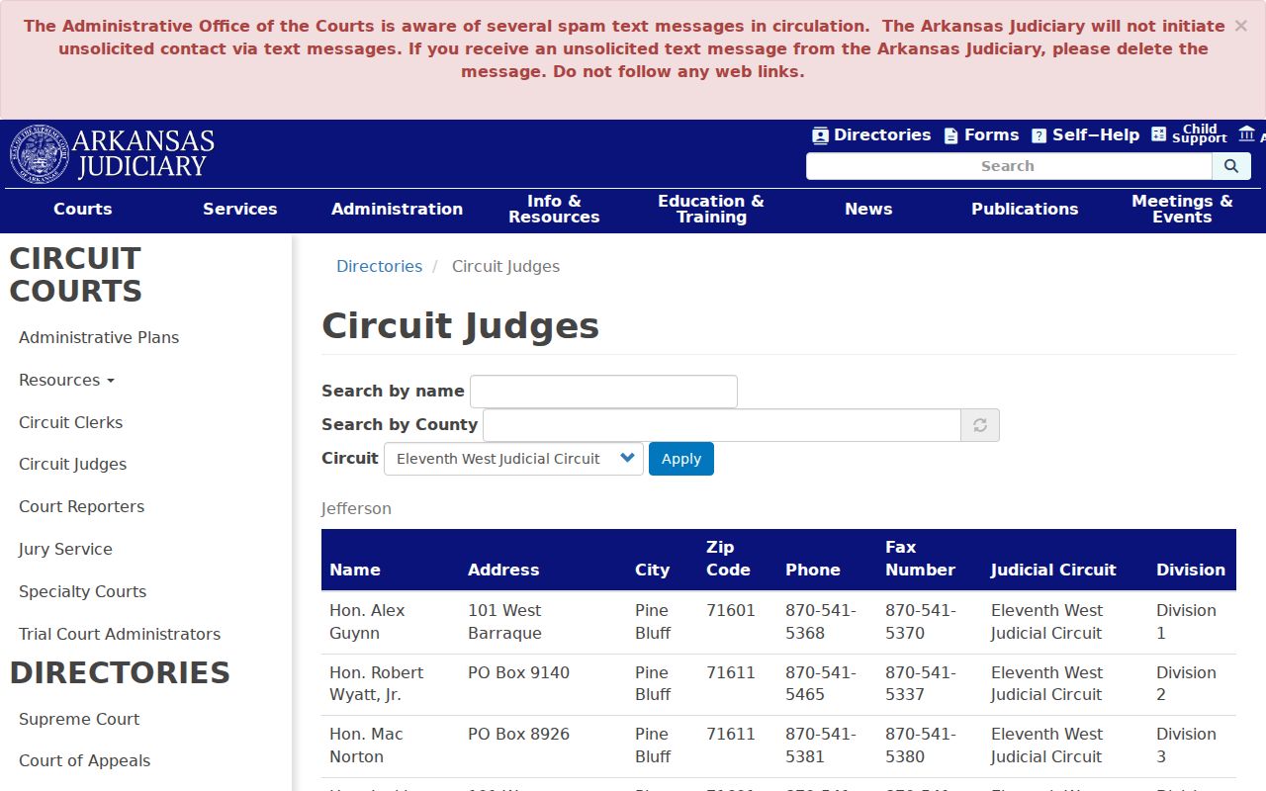
Task: Click the courthouse icon in the header
Action: pyautogui.click(x=1246, y=134)
